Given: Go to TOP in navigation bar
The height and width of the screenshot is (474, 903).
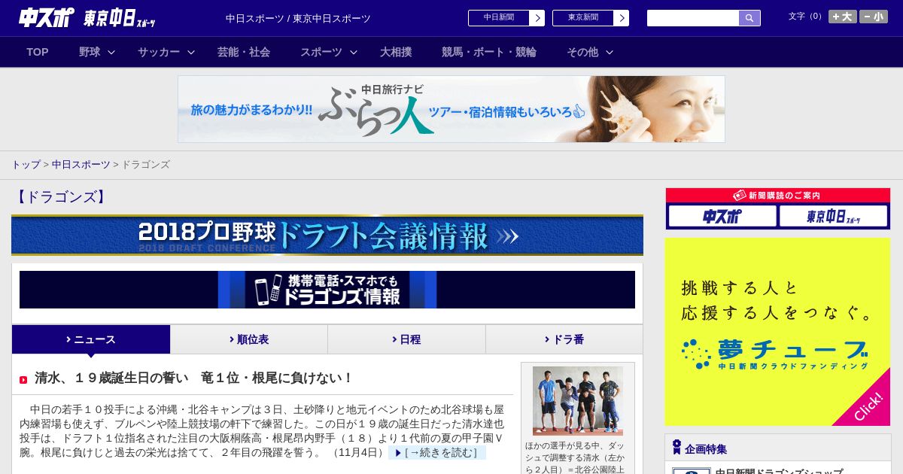Looking at the screenshot, I should click(x=38, y=52).
